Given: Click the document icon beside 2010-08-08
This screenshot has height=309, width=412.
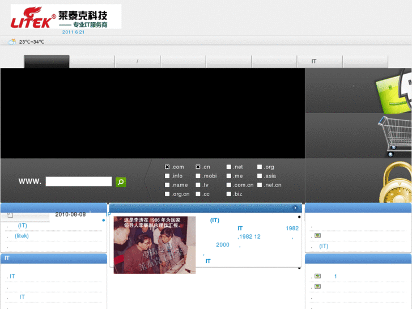Looking at the screenshot, I should coord(10,215).
